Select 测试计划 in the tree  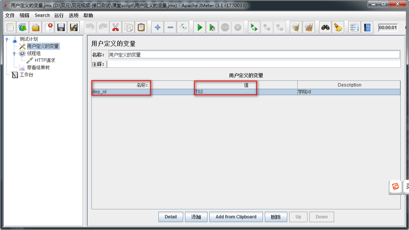(x=29, y=39)
